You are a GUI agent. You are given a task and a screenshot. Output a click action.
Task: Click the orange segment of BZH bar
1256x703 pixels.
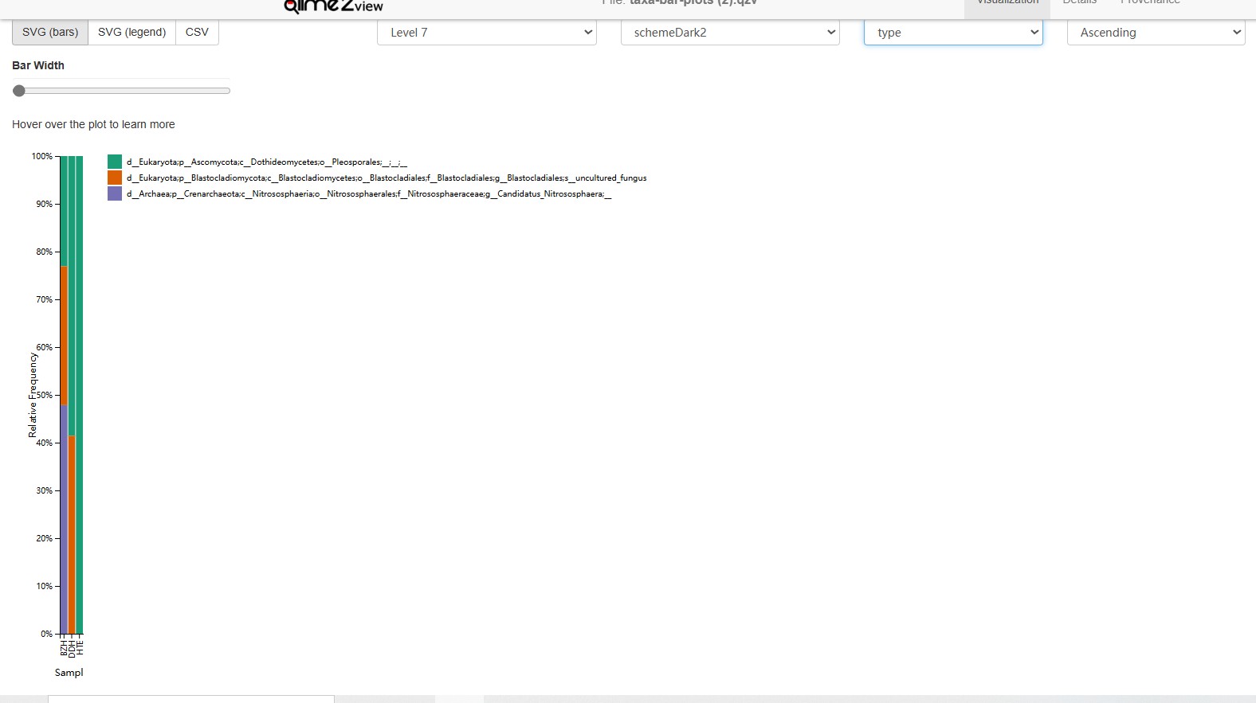click(x=64, y=334)
